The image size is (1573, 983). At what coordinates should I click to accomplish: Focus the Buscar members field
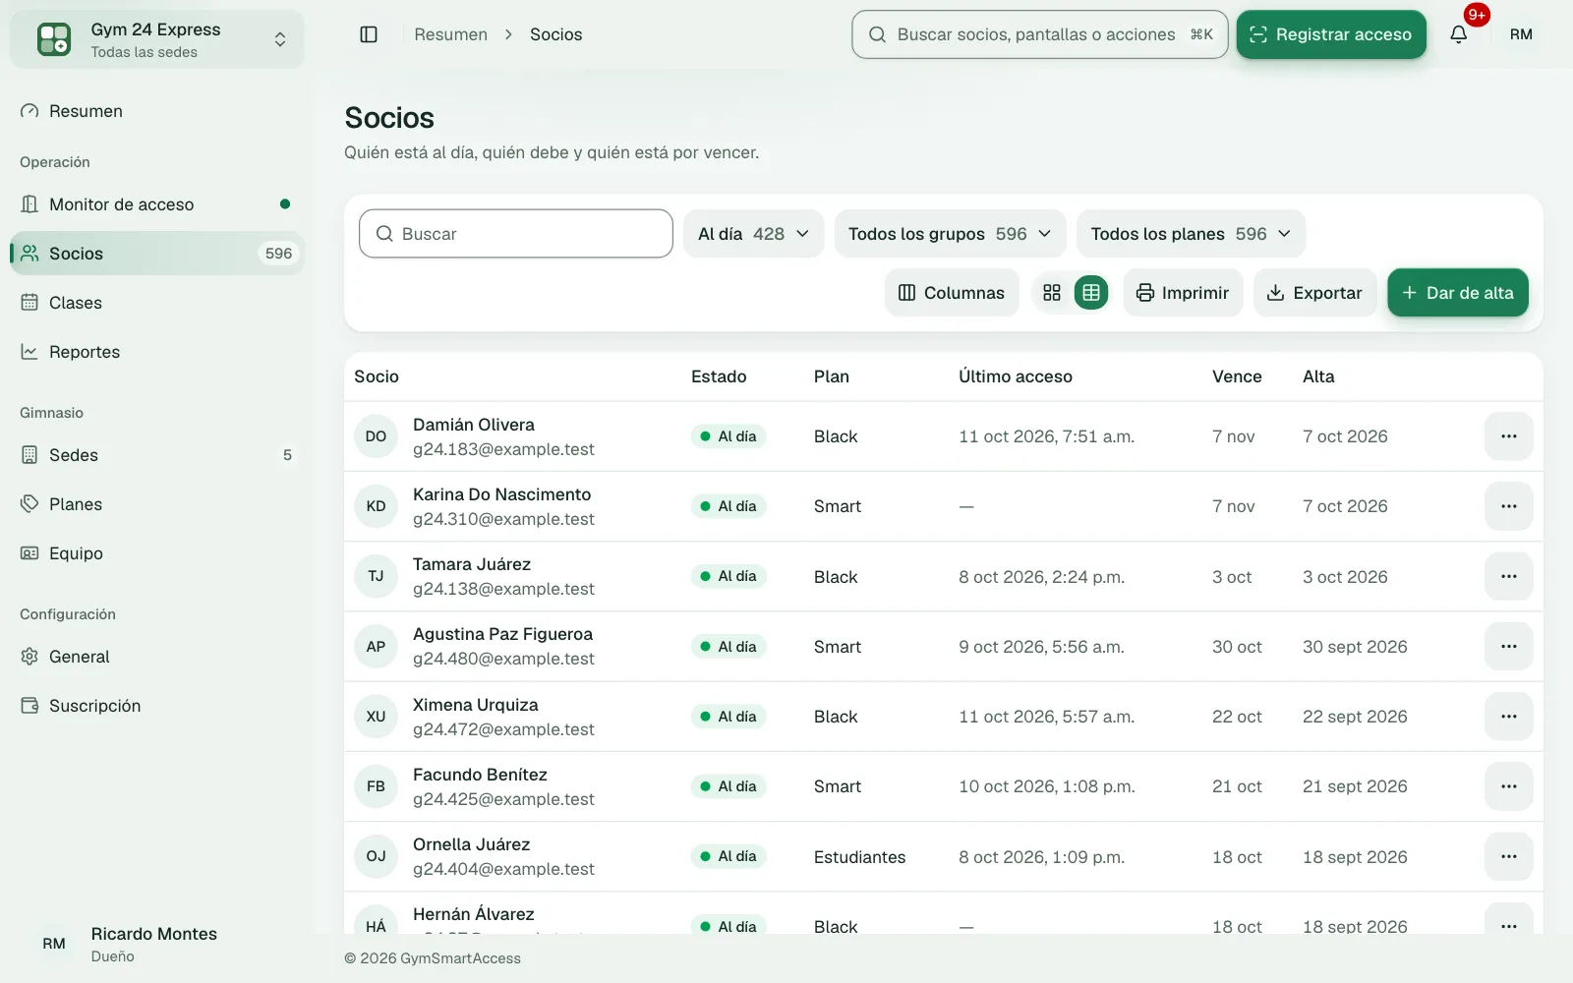pos(516,234)
